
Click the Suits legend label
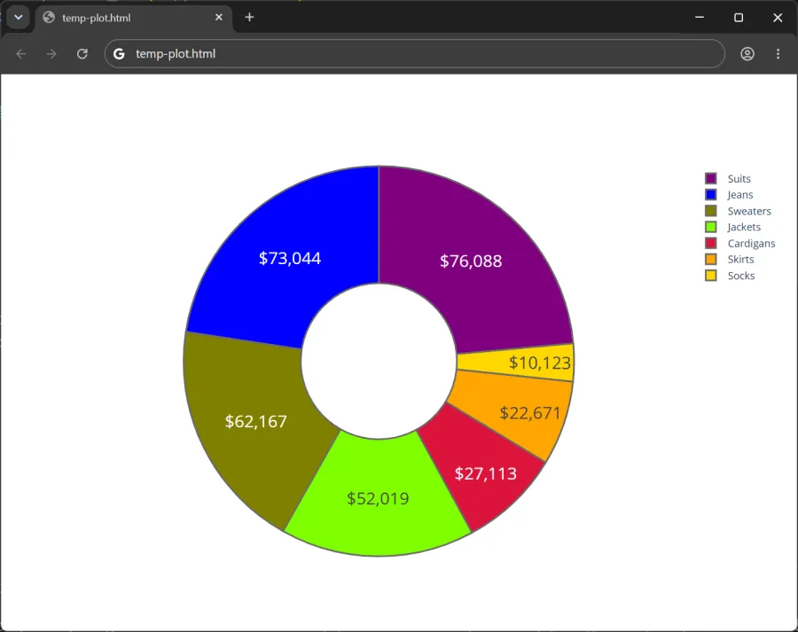[x=739, y=179]
